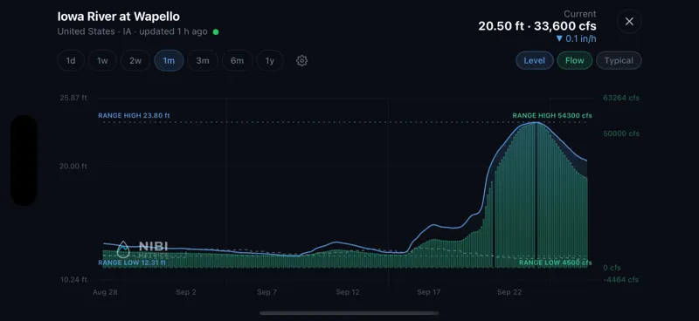Click the green updated status dot
The width and height of the screenshot is (699, 321).
[x=216, y=32]
